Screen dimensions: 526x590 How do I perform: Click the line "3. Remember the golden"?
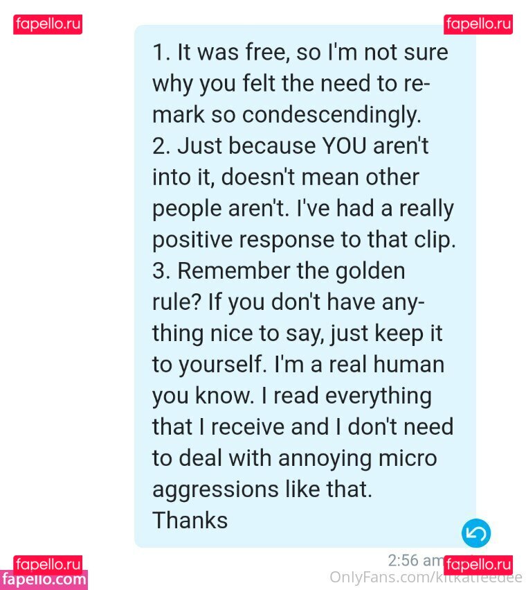pyautogui.click(x=279, y=270)
